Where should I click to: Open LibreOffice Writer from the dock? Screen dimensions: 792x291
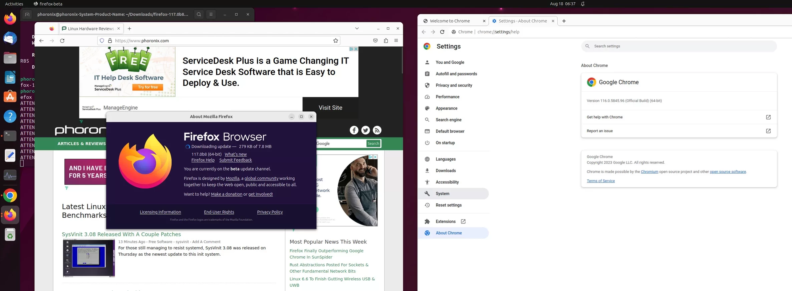click(10, 78)
